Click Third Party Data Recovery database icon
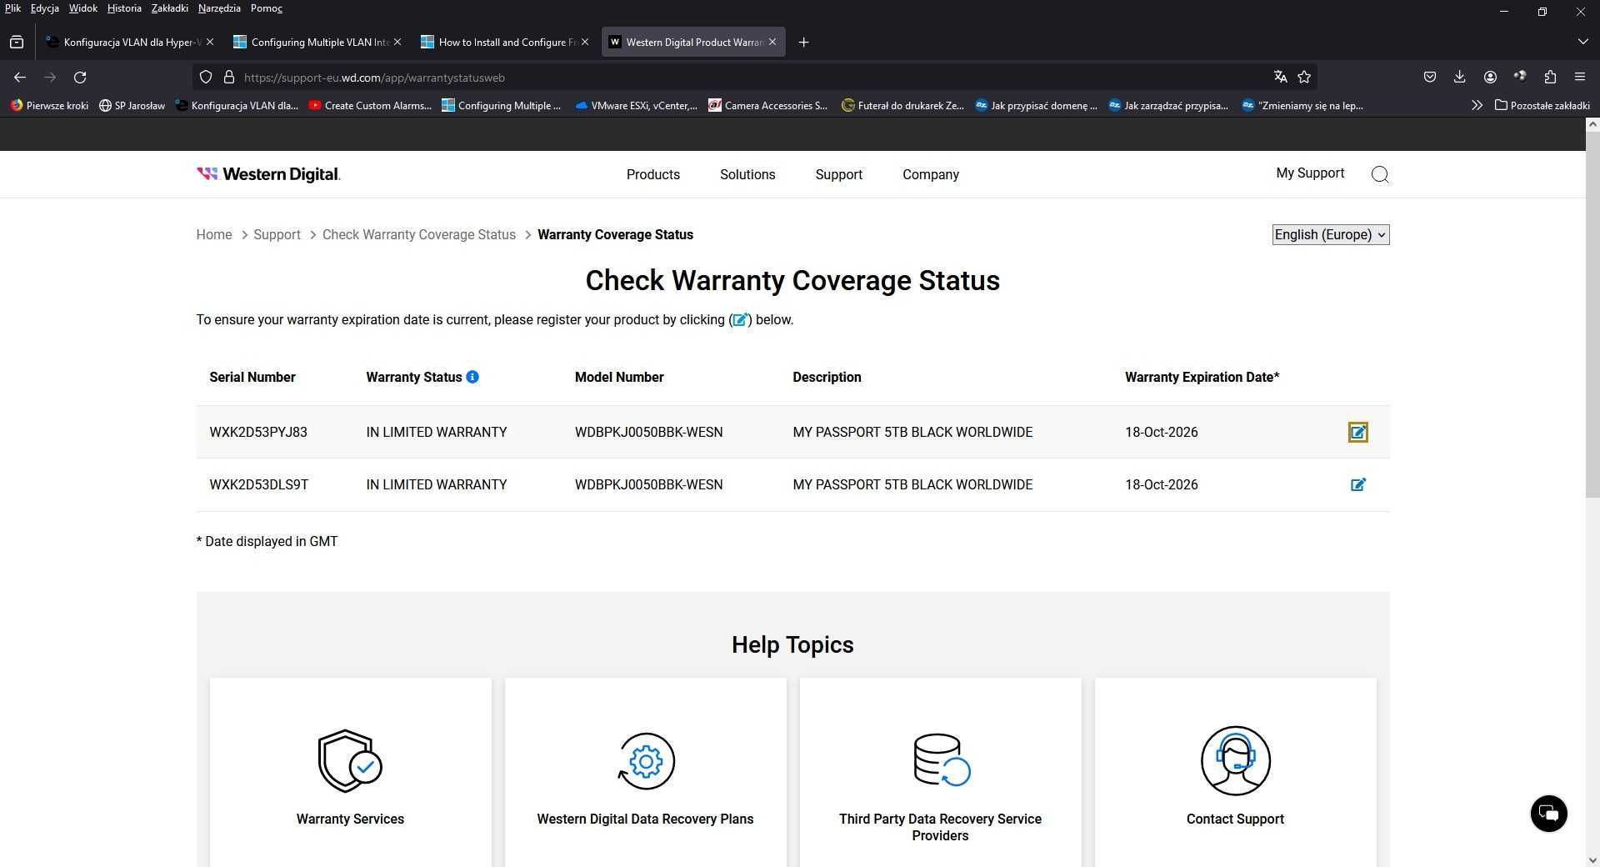Image resolution: width=1600 pixels, height=867 pixels. point(941,759)
